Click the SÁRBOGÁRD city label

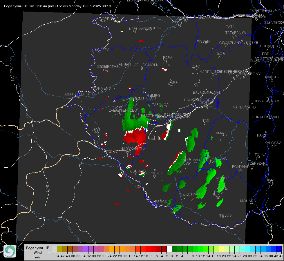click(x=244, y=107)
